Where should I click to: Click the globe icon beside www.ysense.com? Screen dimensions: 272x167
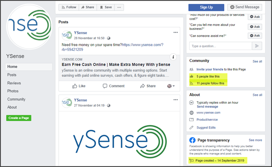[191, 113]
